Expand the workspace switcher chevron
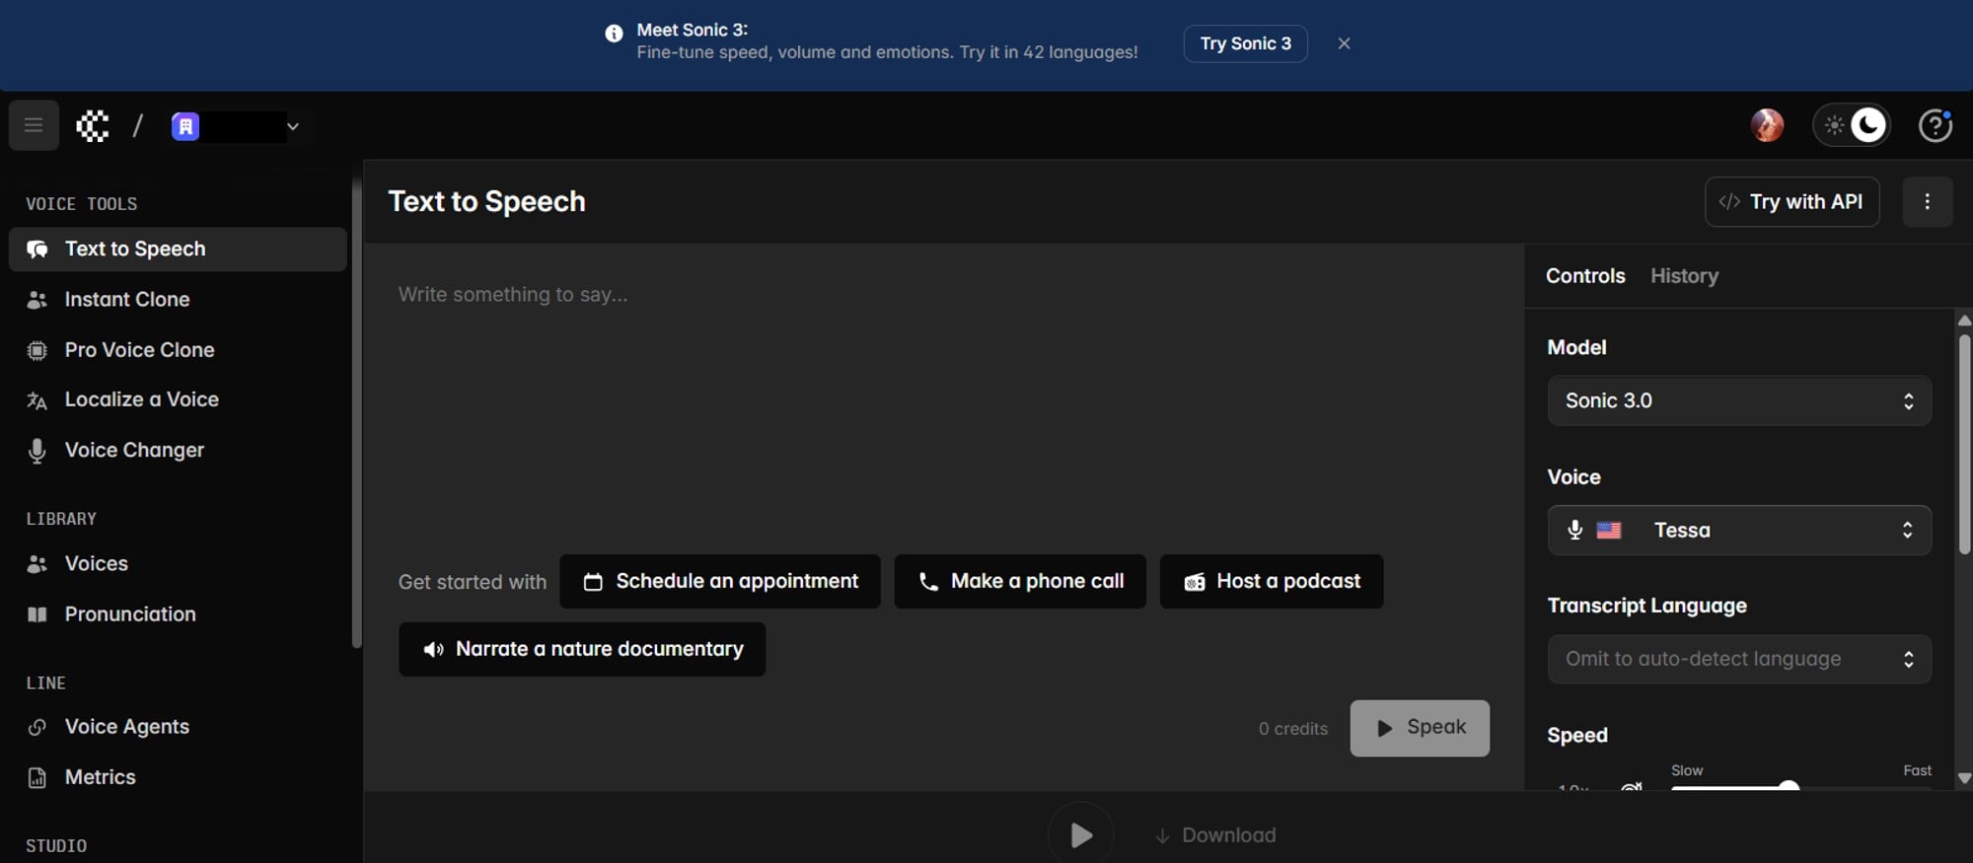 [293, 126]
